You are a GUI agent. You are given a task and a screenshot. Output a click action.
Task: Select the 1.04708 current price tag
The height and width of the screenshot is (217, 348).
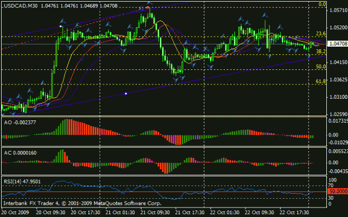click(x=338, y=44)
